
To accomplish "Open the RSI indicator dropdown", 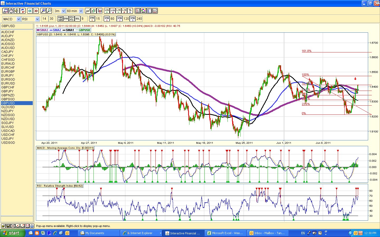I will 37,19.
